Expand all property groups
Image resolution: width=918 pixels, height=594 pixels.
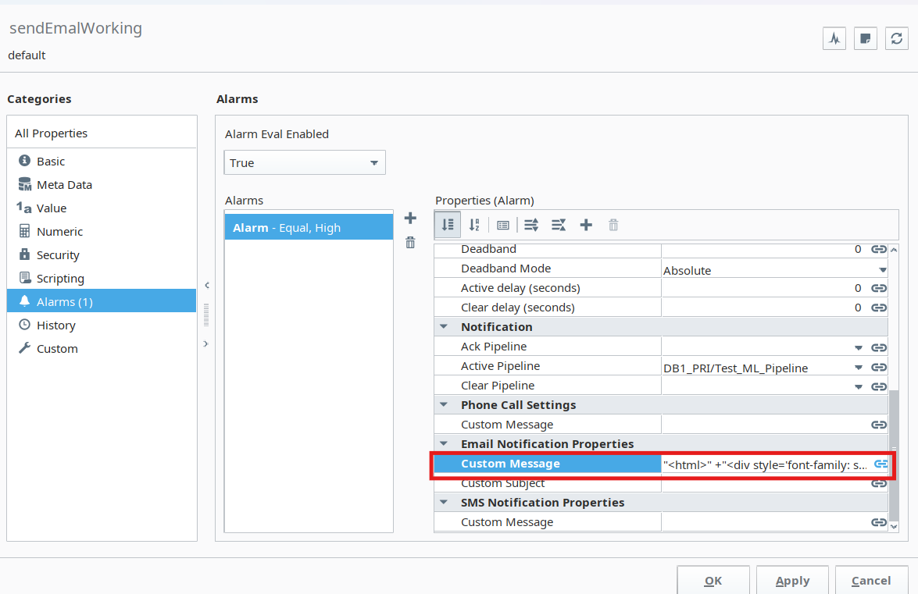point(531,225)
